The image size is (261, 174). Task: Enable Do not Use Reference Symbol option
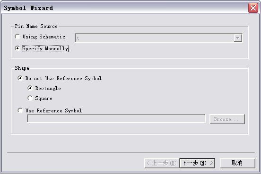click(x=20, y=78)
